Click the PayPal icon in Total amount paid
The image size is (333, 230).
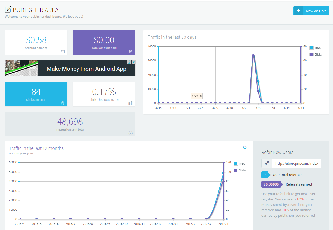[130, 51]
